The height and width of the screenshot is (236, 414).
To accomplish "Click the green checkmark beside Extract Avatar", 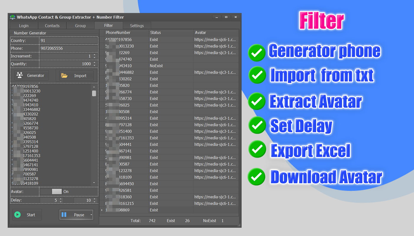I will point(257,101).
